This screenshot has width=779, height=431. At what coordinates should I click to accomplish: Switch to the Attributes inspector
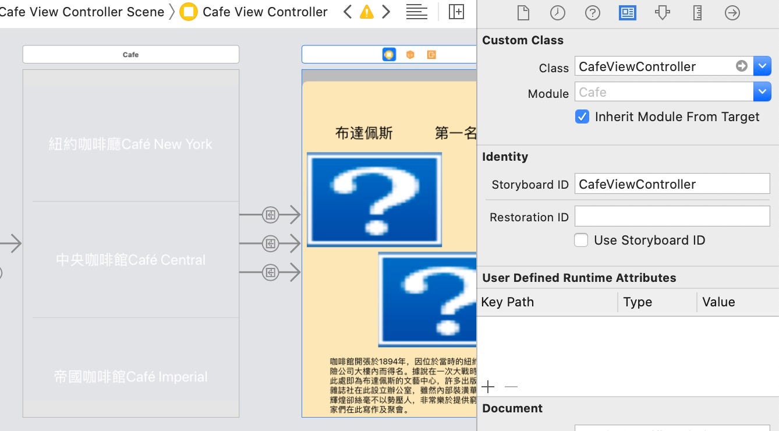pyautogui.click(x=663, y=12)
